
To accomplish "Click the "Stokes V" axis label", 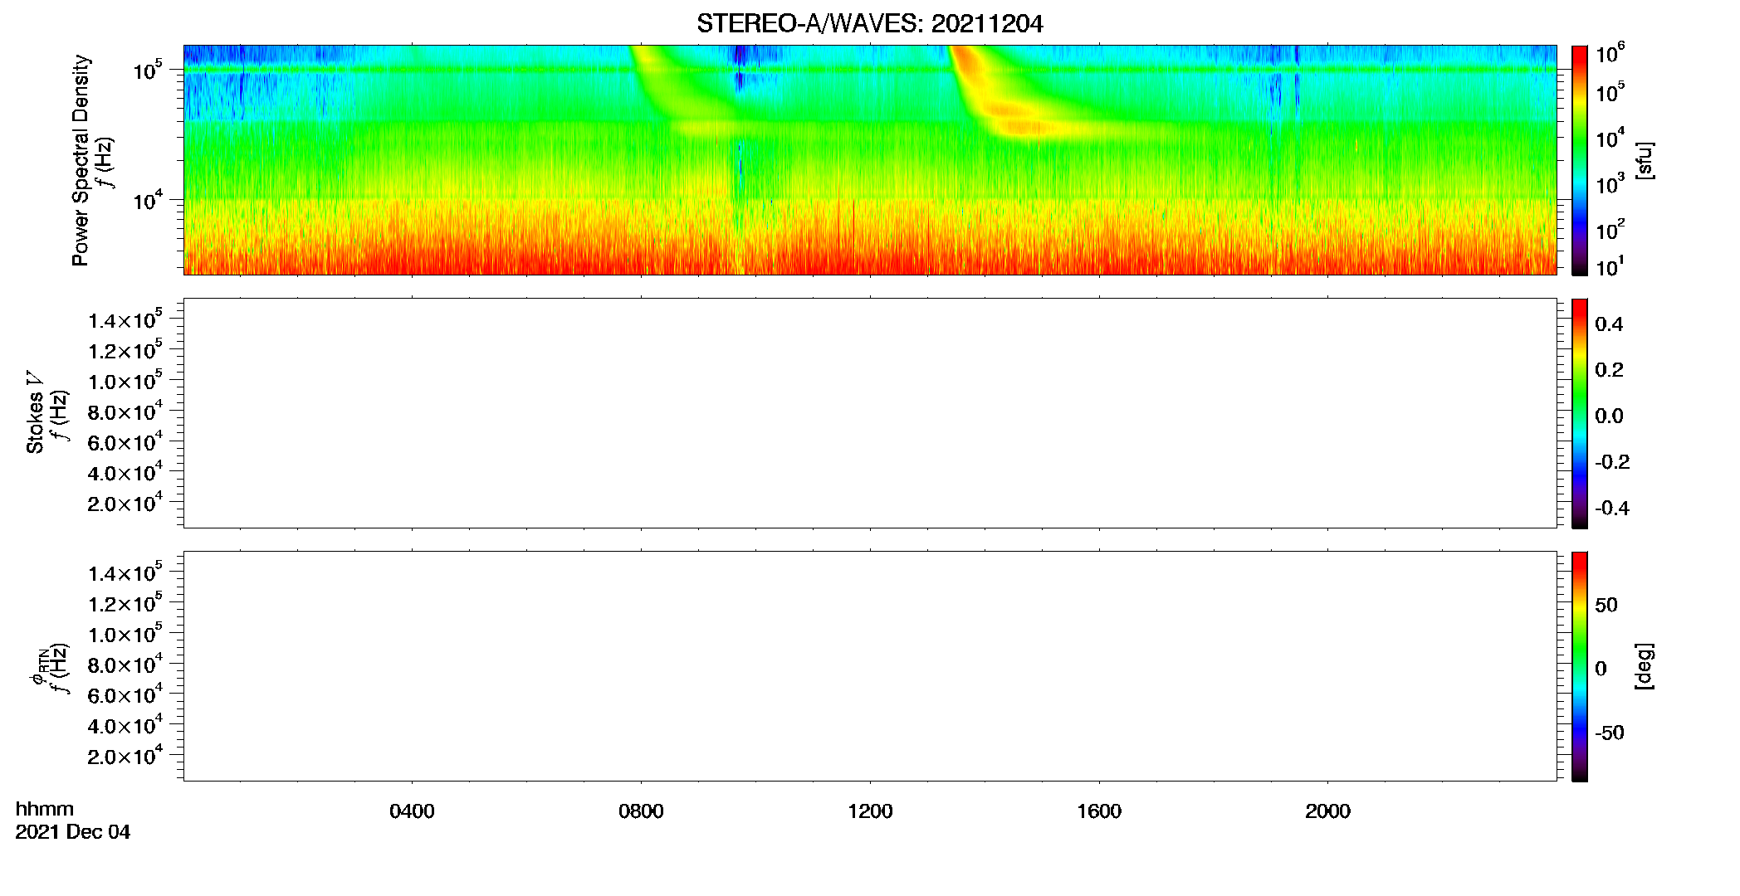I will coord(36,411).
